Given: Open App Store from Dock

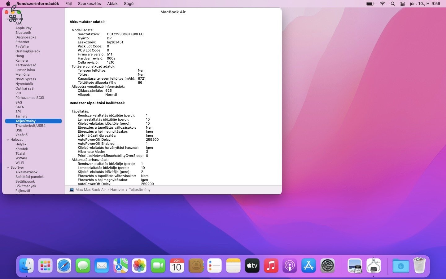Looking at the screenshot, I should pos(308,266).
